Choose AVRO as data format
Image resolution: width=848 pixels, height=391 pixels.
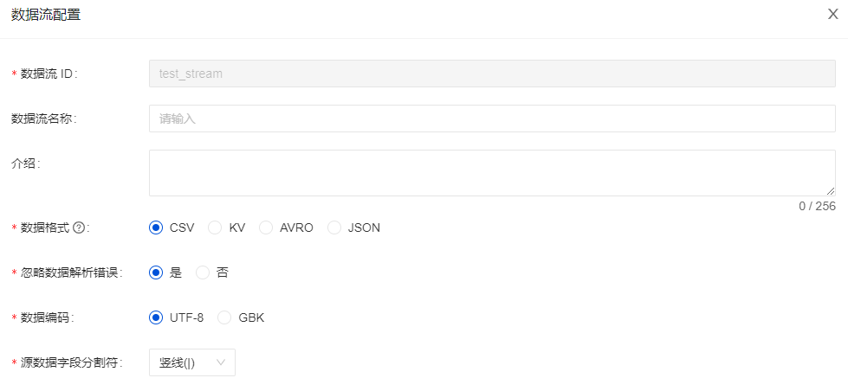[x=267, y=228]
